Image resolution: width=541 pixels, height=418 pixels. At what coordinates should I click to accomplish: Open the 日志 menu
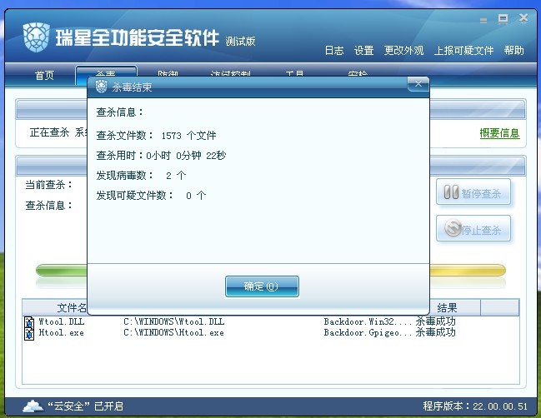pyautogui.click(x=334, y=51)
